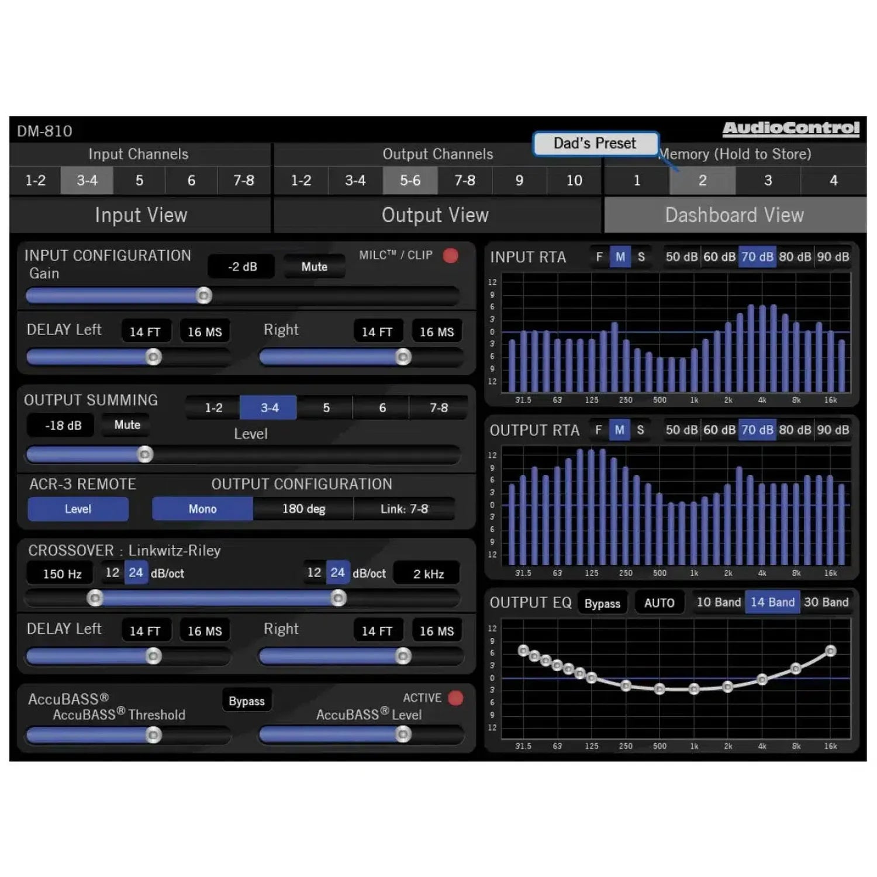Choose 12 dB/oct for the low-pass crossover slope
877x877 pixels.
coord(314,573)
